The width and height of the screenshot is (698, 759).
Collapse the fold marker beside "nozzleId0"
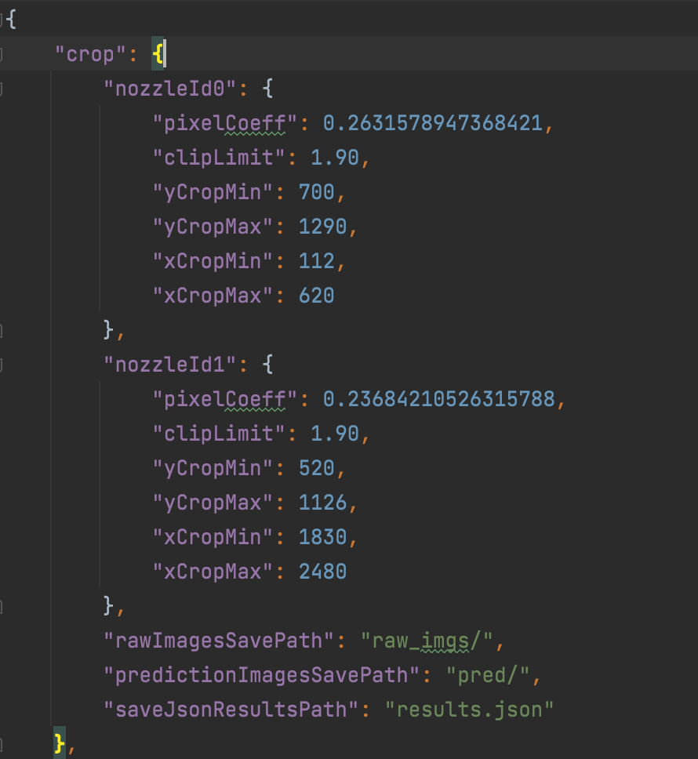[x=1, y=89]
